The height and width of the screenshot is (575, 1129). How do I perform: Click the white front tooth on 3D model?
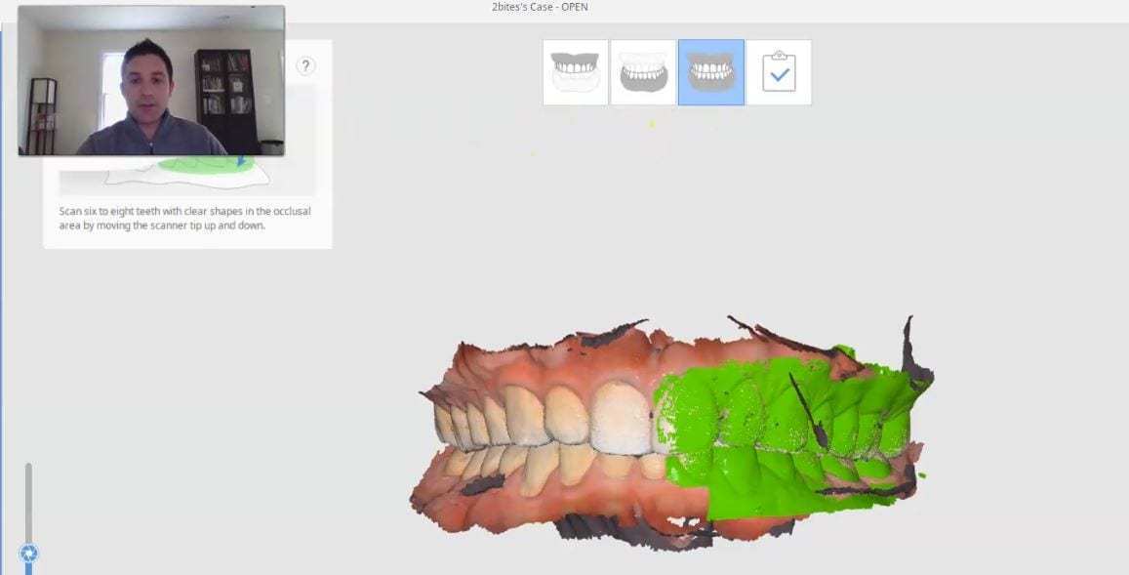click(620, 418)
